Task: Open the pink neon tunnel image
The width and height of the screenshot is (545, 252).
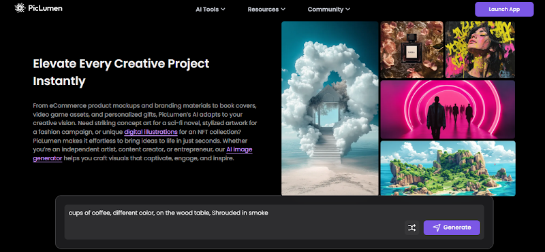Action: tap(448, 109)
